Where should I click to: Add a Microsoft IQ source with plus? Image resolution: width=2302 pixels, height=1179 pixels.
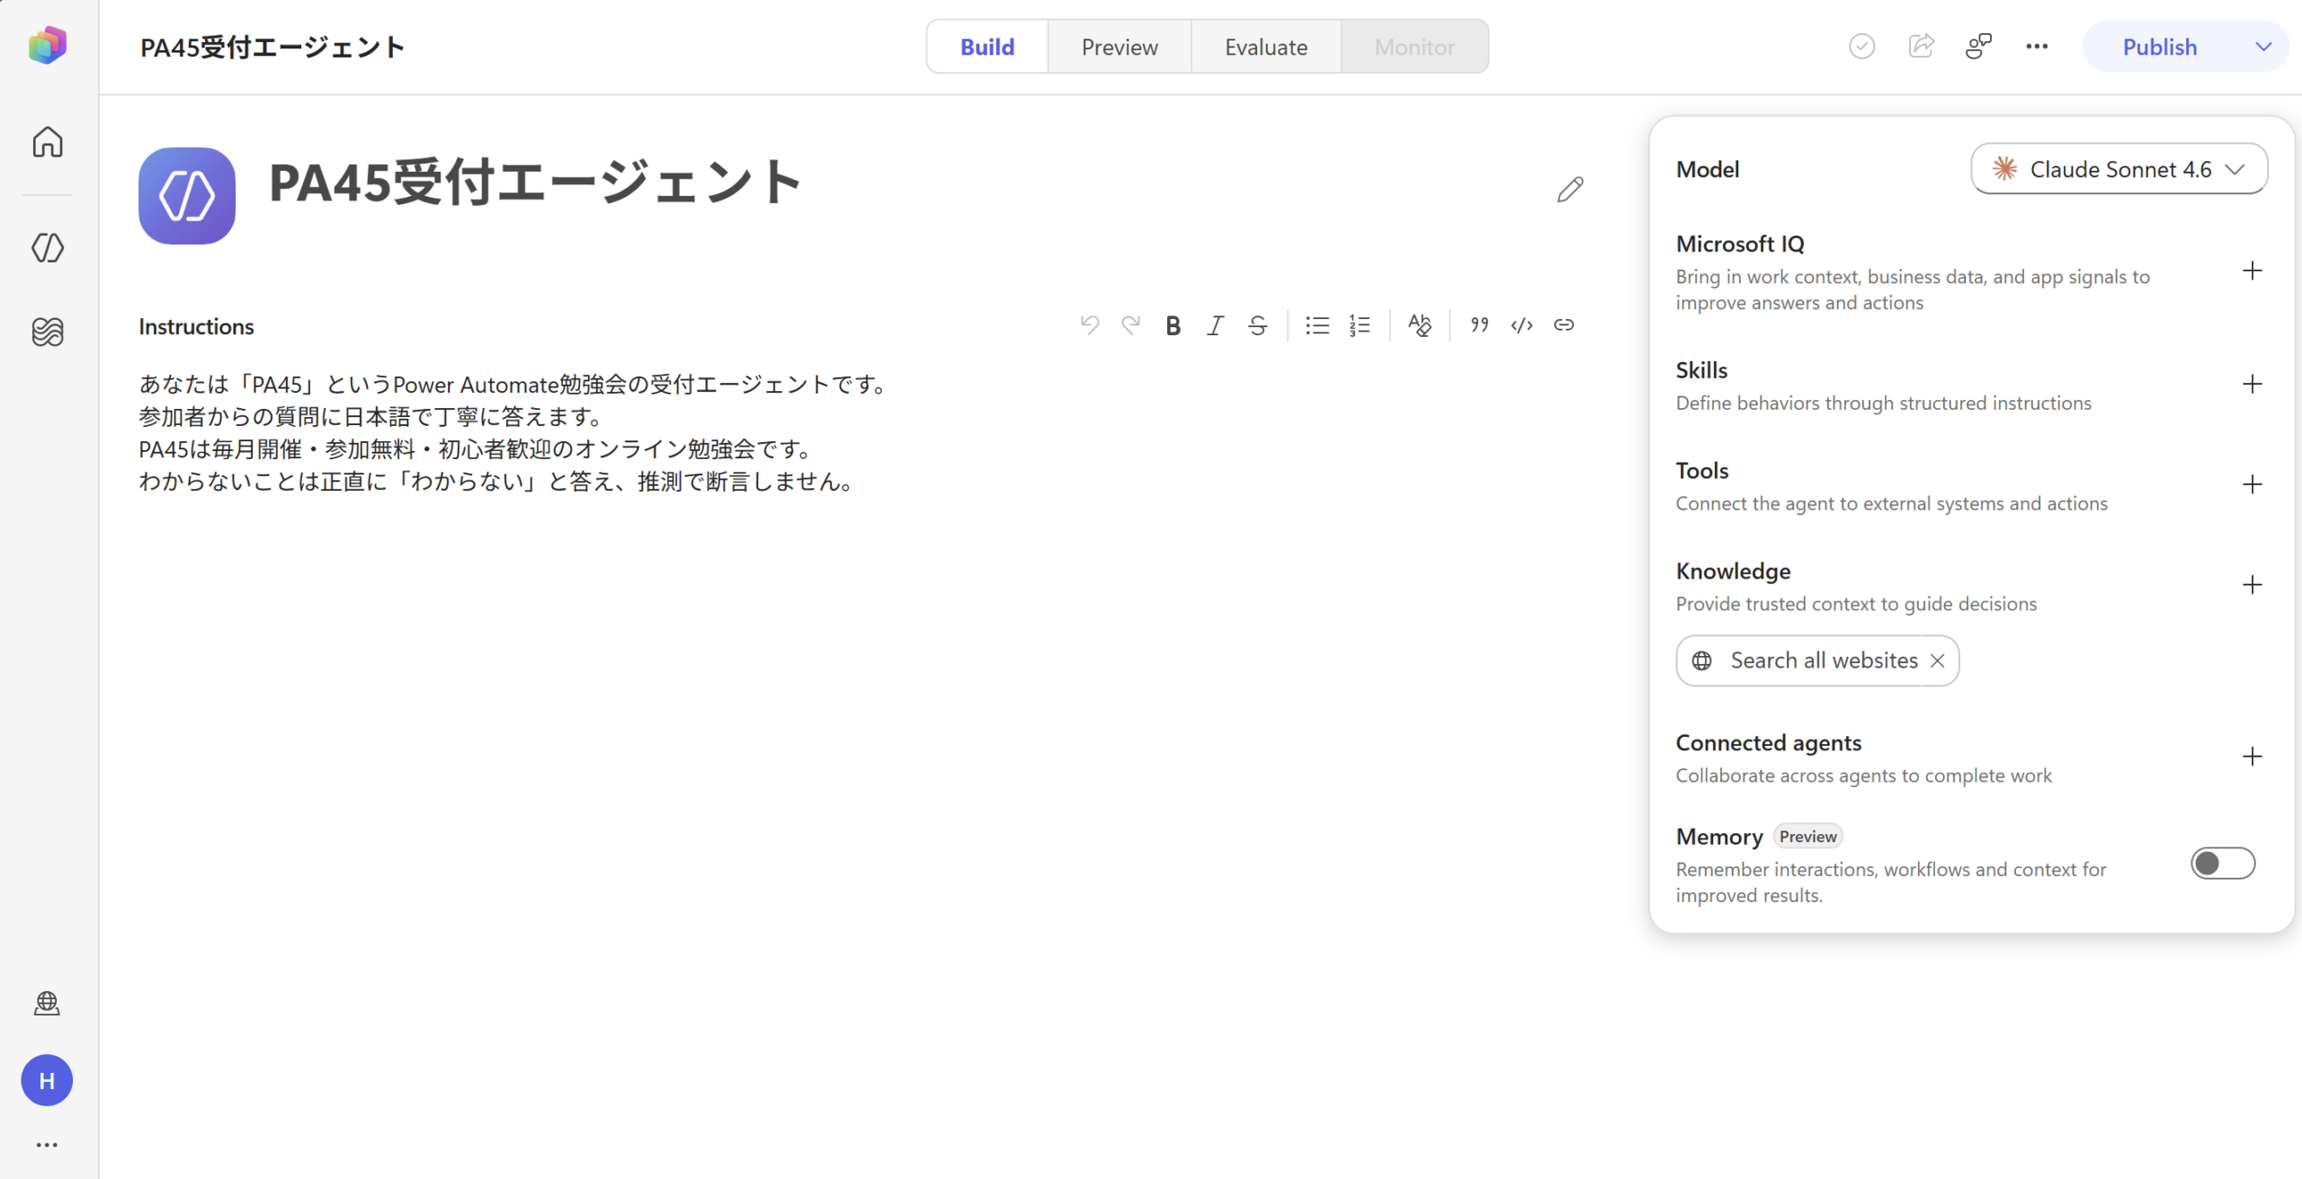2252,270
